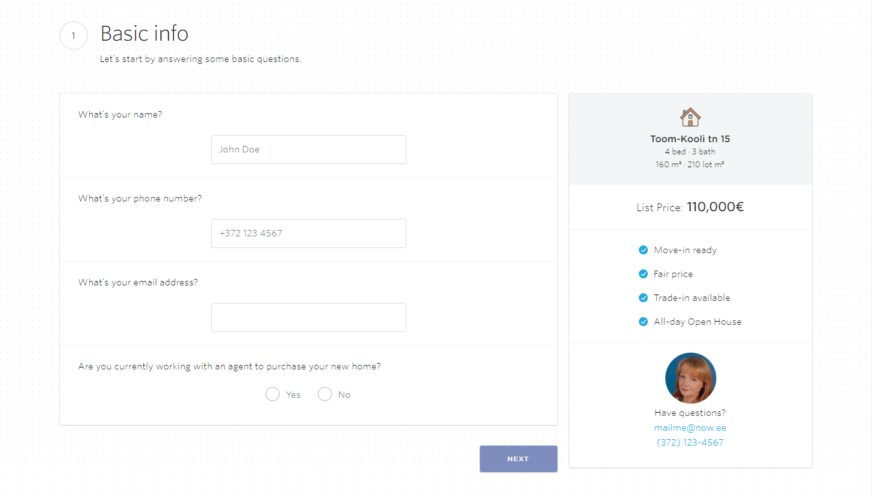Click the house icon above Toom-Kooli address
The height and width of the screenshot is (496, 872).
[690, 117]
